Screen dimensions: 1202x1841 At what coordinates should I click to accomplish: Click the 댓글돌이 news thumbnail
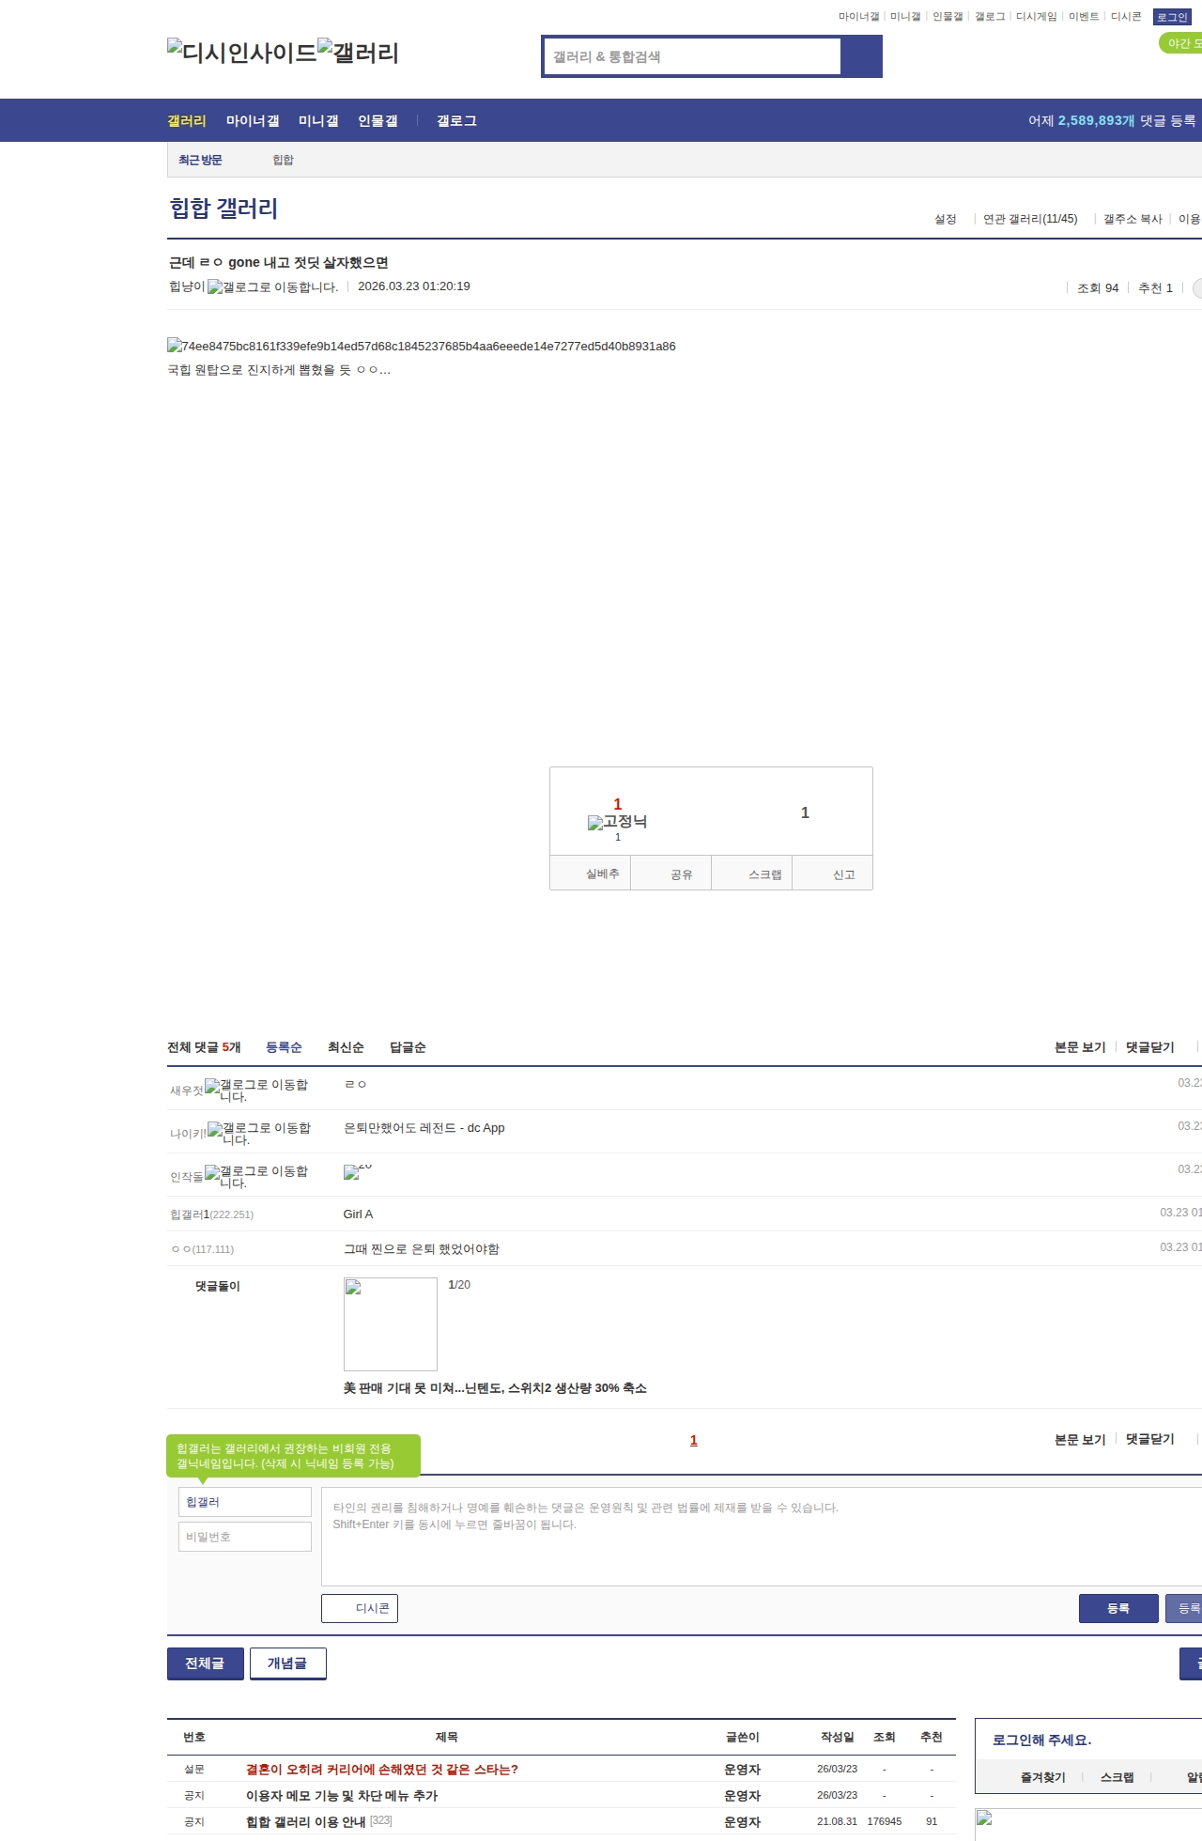pyautogui.click(x=390, y=1324)
